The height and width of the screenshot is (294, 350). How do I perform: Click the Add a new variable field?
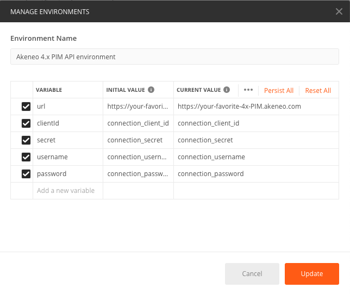click(66, 191)
